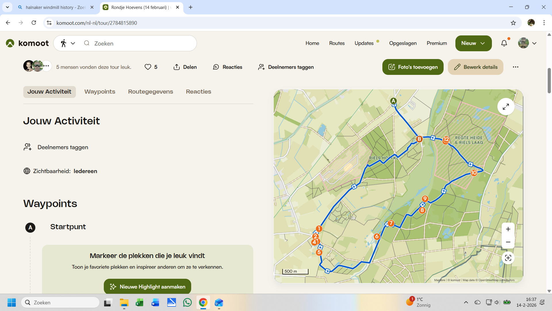This screenshot has width=552, height=311.
Task: Zoom out on the map
Action: click(508, 242)
